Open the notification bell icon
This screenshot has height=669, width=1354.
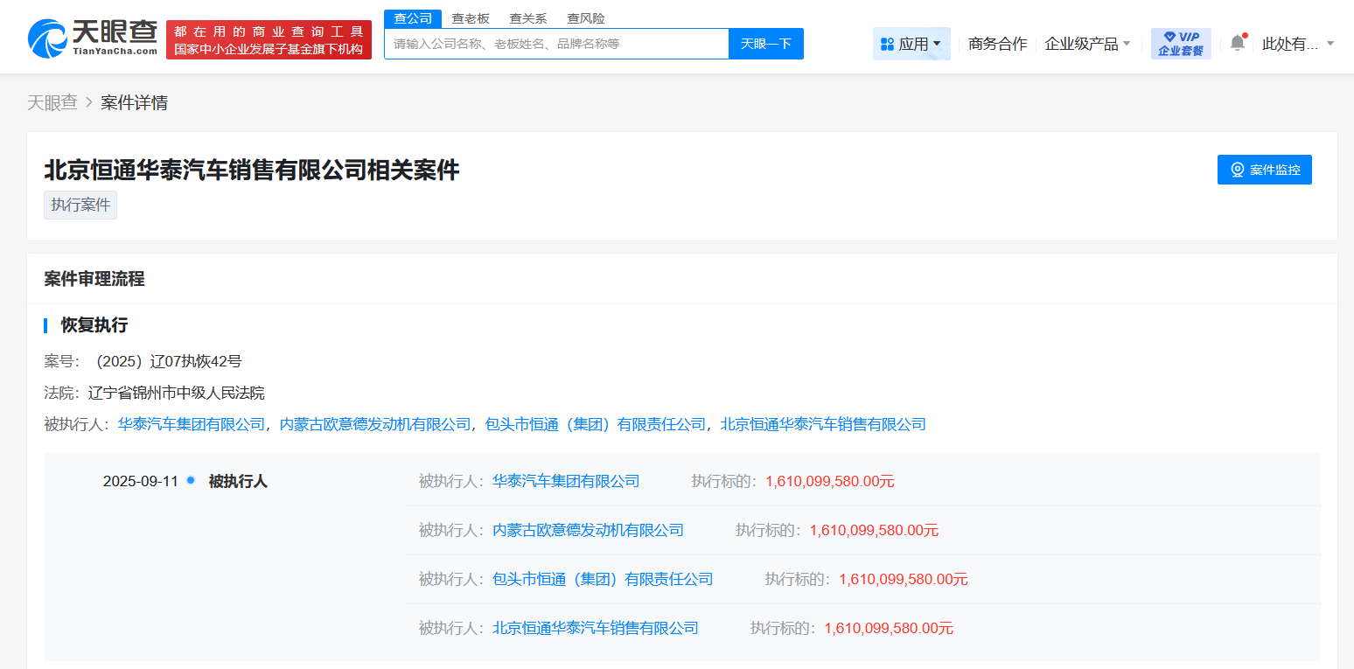pos(1237,43)
